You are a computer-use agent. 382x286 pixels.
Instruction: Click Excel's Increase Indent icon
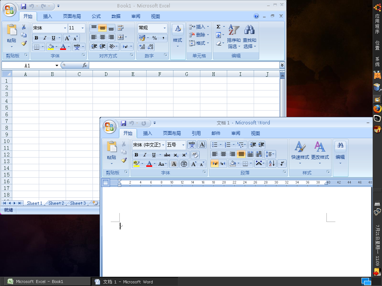point(102,47)
